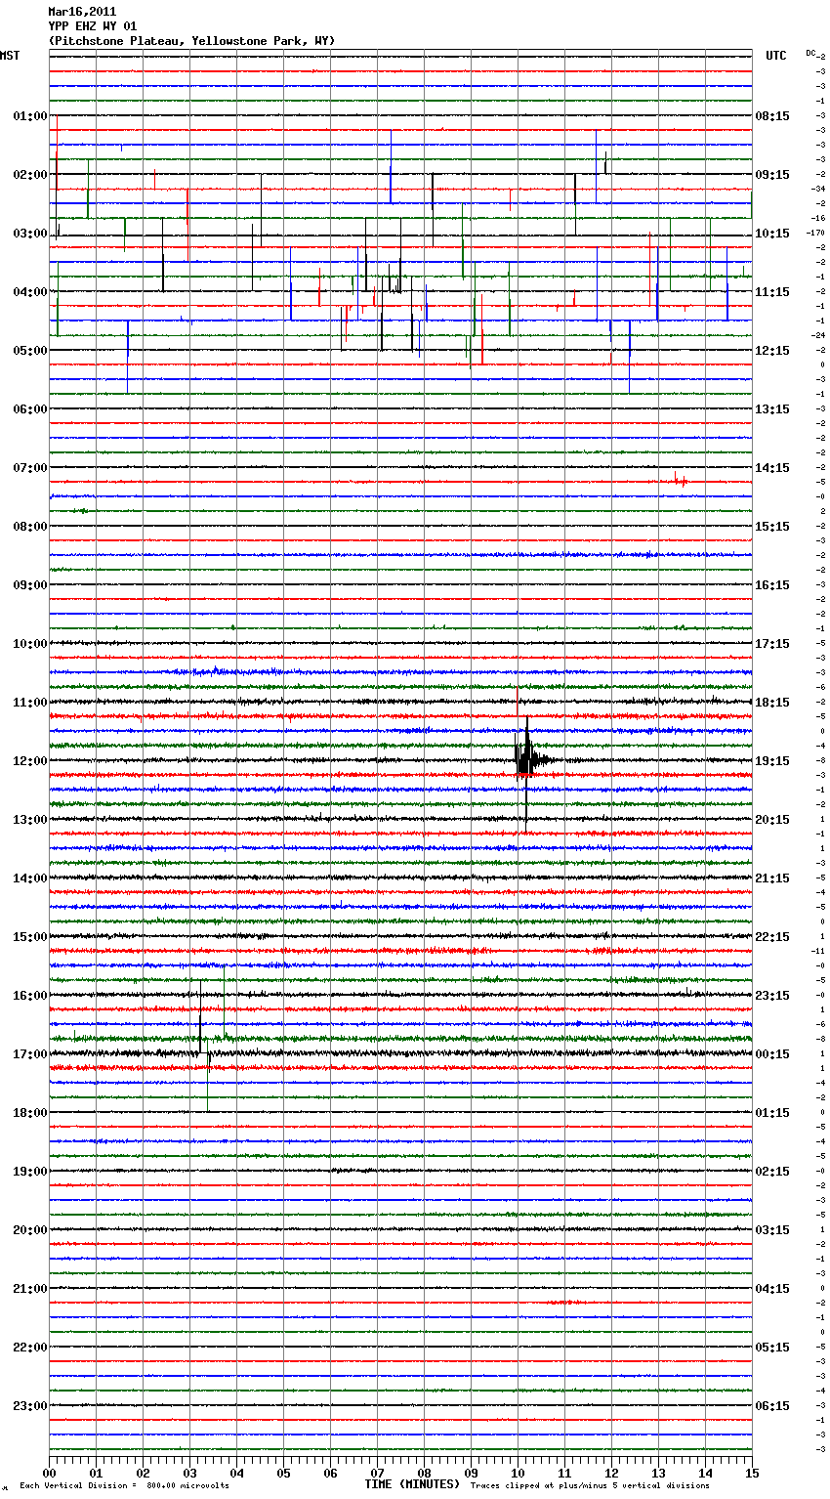Click the -170 DC offset value
Viewport: 830px width, 1499px height.
tap(815, 234)
